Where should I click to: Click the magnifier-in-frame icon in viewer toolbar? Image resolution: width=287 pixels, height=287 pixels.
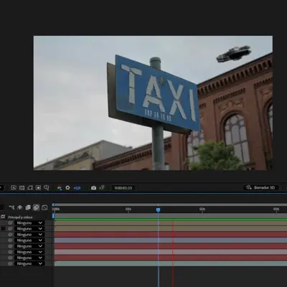coord(14,188)
